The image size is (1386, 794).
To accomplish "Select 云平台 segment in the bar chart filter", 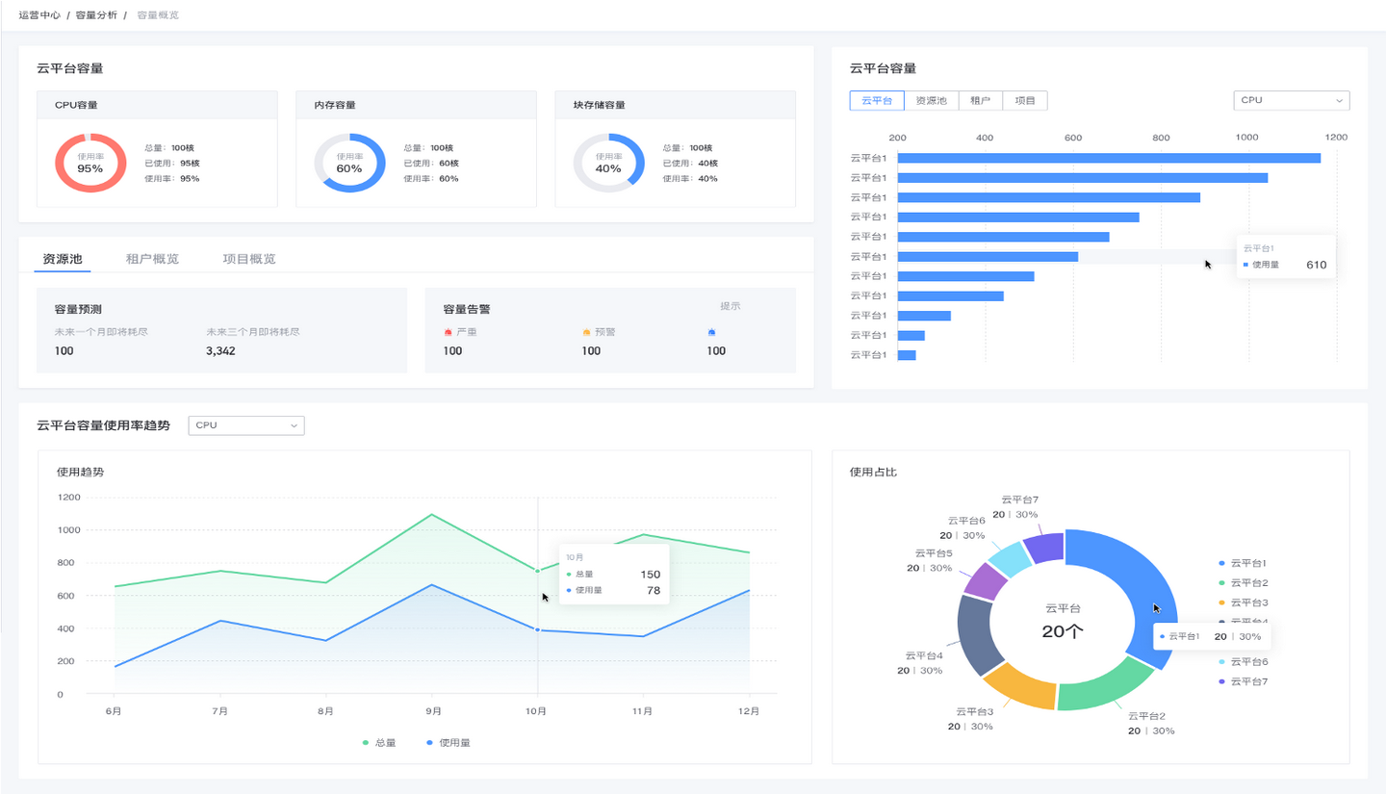I will click(x=877, y=100).
